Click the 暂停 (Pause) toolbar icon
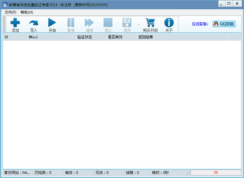 pyautogui.click(x=71, y=22)
